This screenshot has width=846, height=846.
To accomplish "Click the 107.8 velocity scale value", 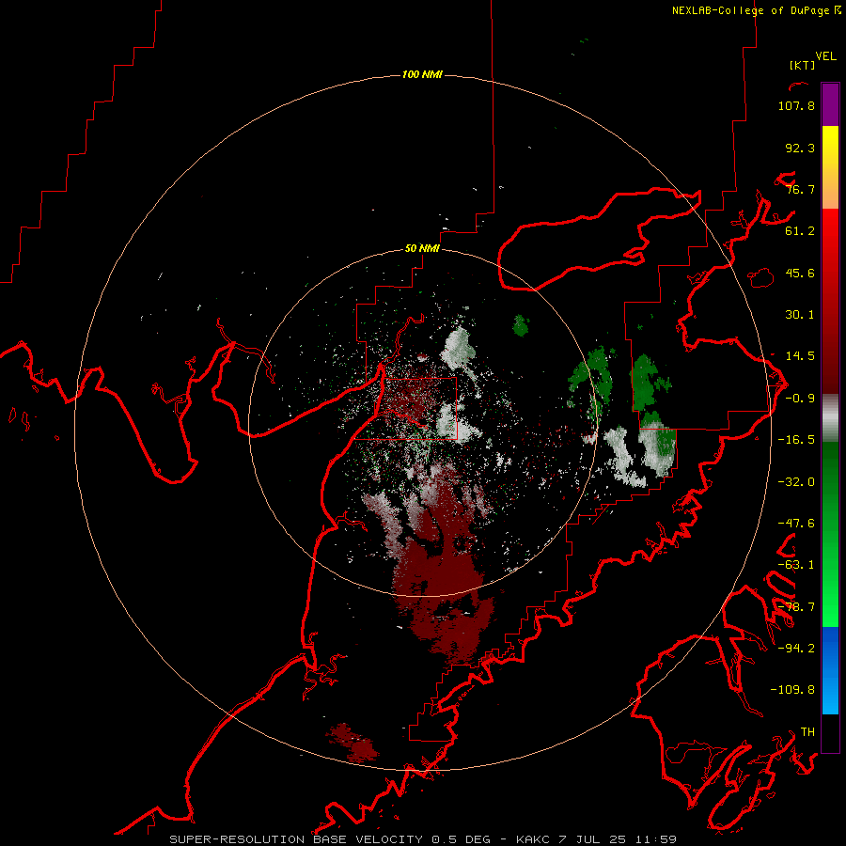I will click(796, 105).
